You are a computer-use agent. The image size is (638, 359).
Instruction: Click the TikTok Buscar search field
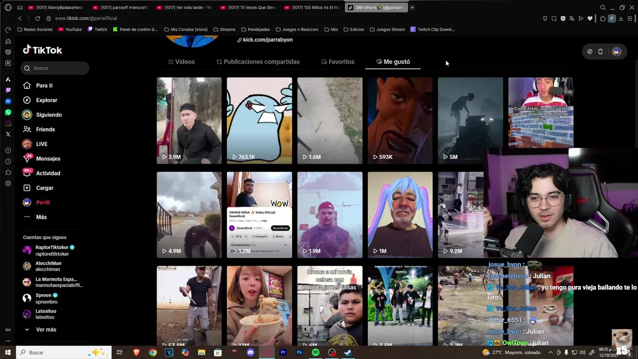(55, 68)
